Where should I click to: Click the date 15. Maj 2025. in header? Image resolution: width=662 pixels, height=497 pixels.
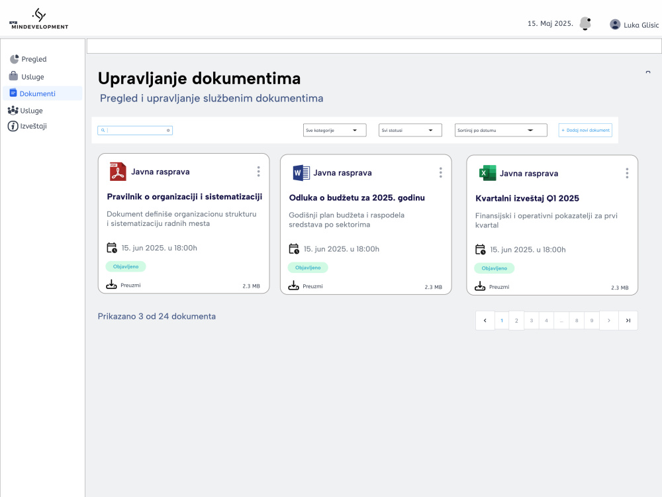point(550,24)
